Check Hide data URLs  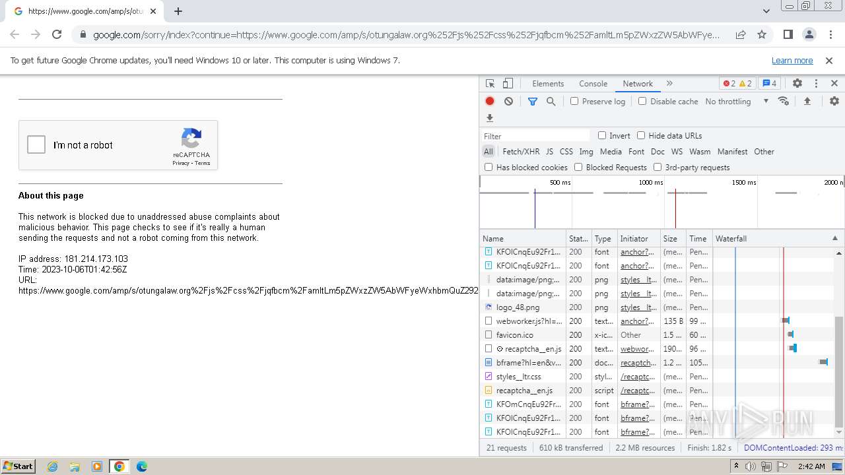coord(641,135)
